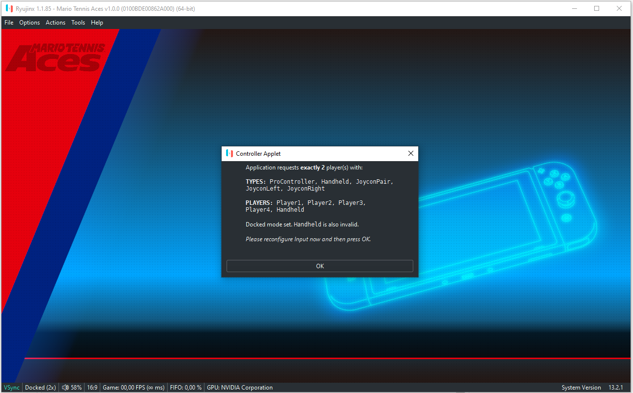This screenshot has width=633, height=393.
Task: Click the Controller Applet title text
Action: (259, 154)
